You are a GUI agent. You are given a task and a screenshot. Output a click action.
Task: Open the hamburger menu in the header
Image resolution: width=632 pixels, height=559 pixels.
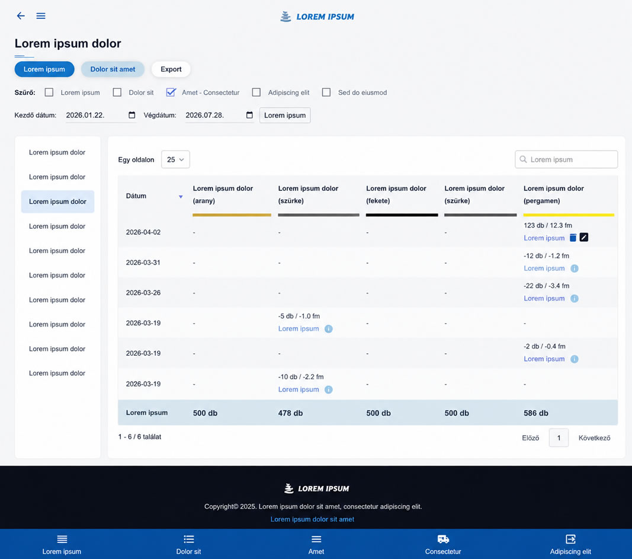[41, 16]
